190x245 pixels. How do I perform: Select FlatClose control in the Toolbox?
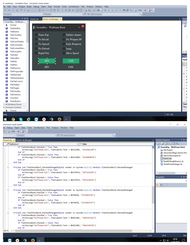point(14,38)
